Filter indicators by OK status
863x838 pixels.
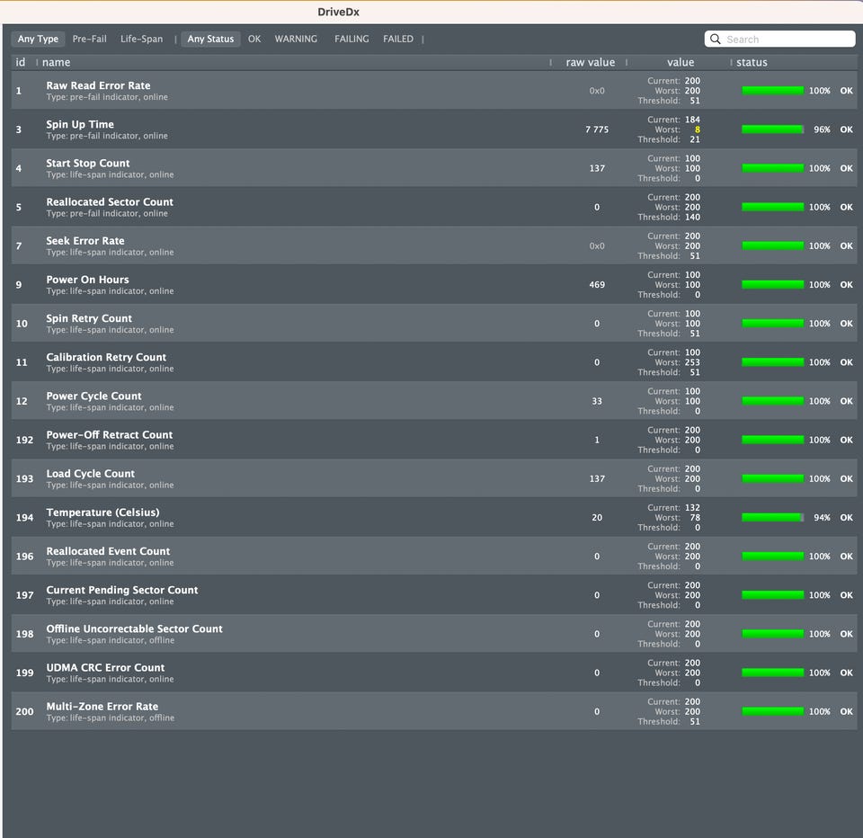pyautogui.click(x=254, y=39)
